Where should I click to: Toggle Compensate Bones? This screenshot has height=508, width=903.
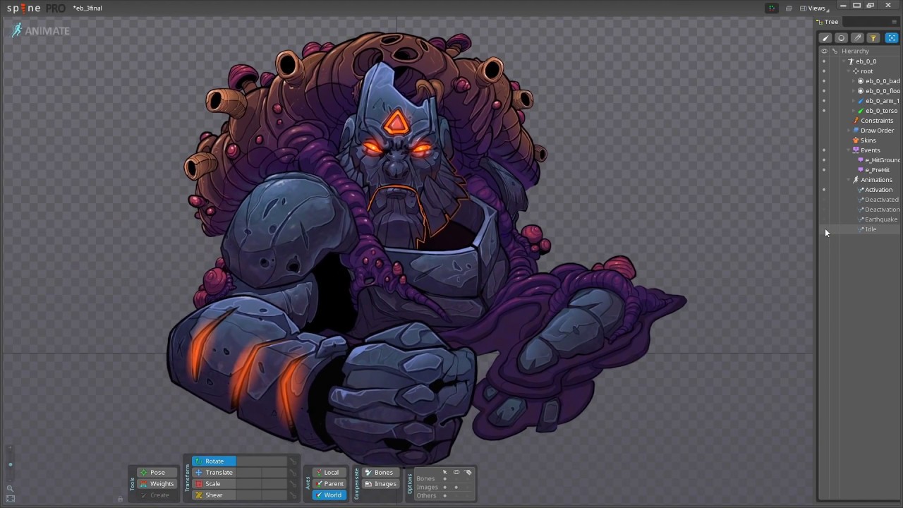[380, 473]
